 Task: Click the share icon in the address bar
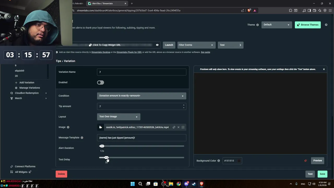tap(243, 10)
